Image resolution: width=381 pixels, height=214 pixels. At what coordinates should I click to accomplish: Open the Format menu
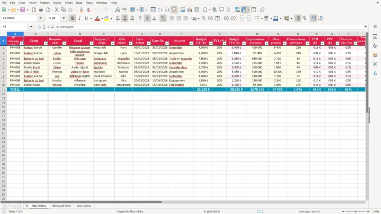[x=45, y=3]
